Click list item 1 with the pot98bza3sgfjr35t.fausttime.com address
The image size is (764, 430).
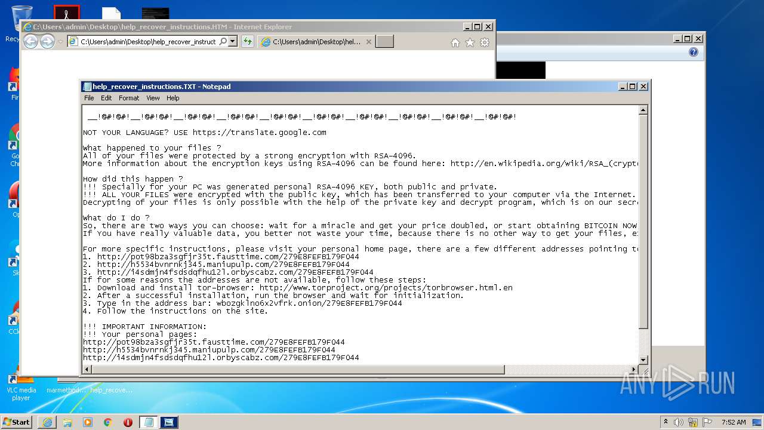[221, 257]
